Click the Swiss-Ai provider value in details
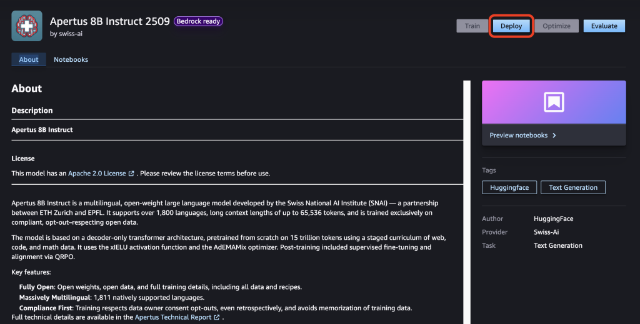The height and width of the screenshot is (324, 640). (547, 232)
